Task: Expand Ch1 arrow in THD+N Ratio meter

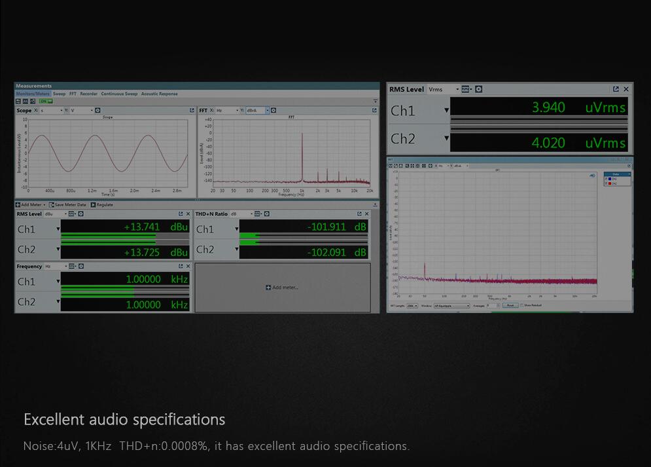Action: 237,229
